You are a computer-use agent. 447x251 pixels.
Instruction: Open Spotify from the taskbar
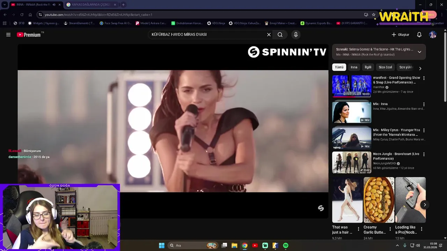pos(286,245)
